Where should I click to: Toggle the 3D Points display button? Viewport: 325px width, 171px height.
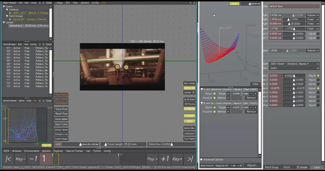click(x=189, y=104)
